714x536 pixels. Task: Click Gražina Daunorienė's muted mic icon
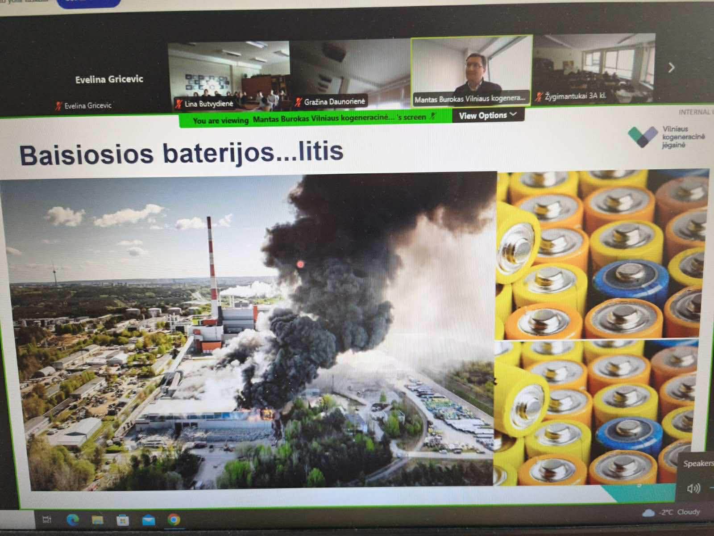click(x=298, y=102)
